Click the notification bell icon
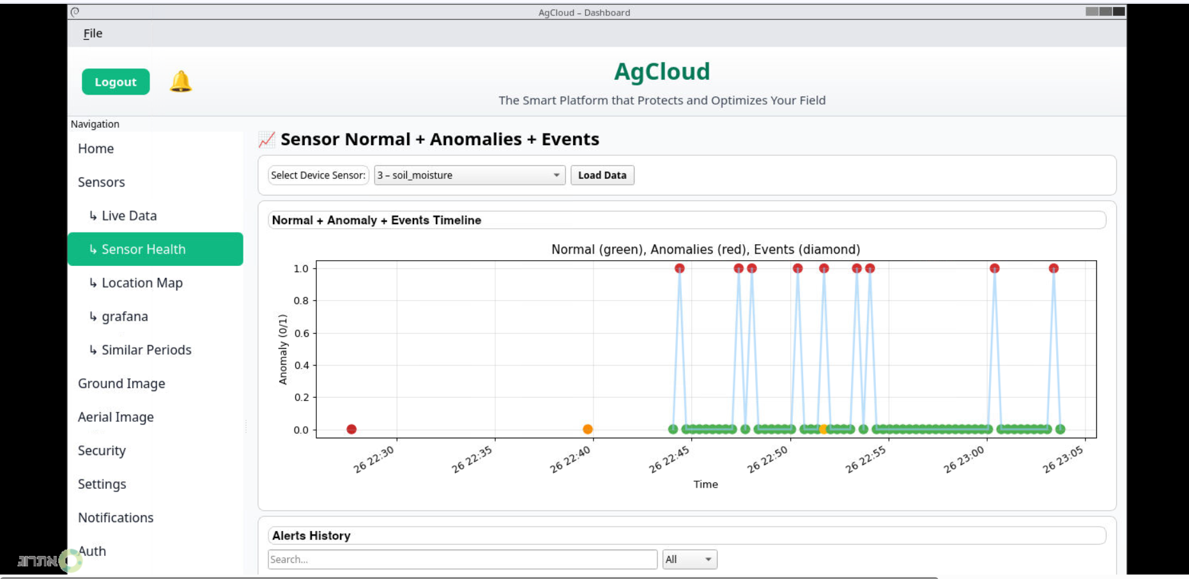Screen dimensions: 1189x579 [x=181, y=82]
